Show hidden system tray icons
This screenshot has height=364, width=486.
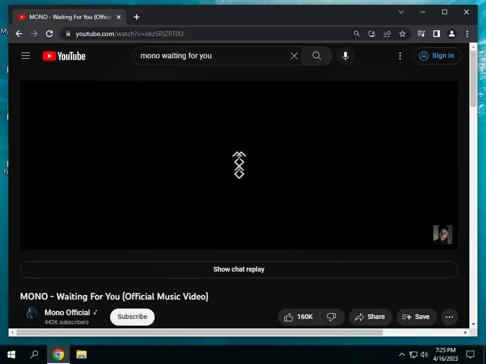point(402,355)
